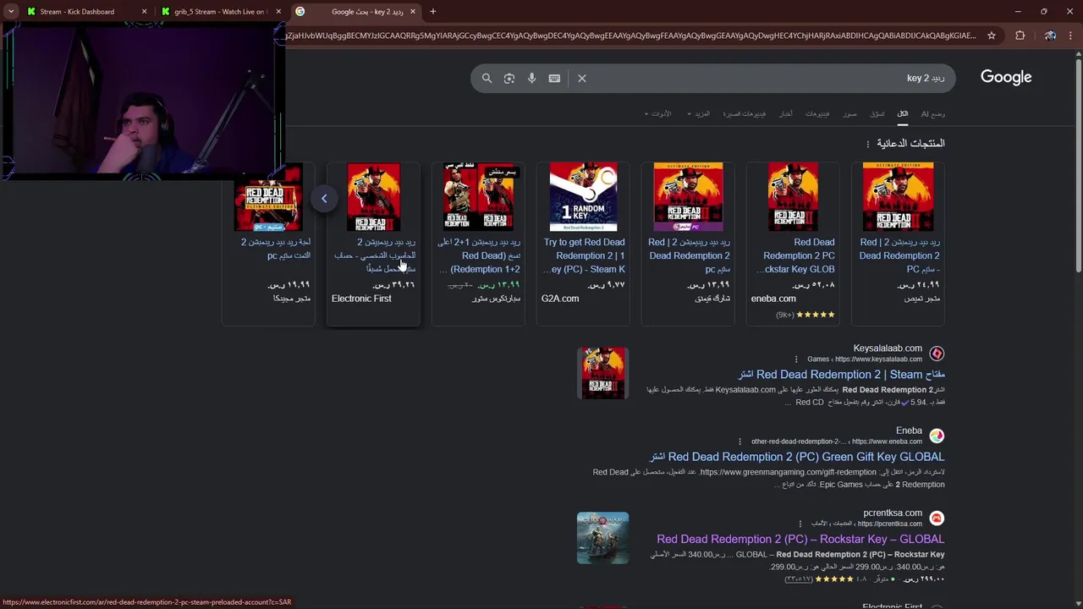Image resolution: width=1083 pixels, height=609 pixels.
Task: Open Keysalalaab result three-dot menu
Action: tap(796, 359)
